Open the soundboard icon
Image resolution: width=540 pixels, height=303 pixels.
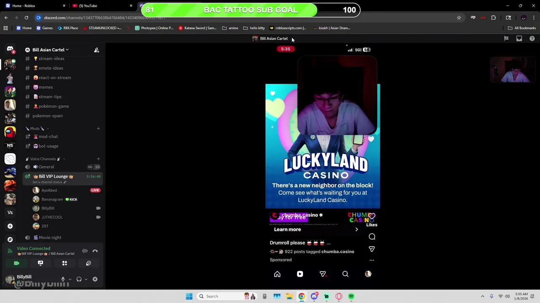[89, 263]
